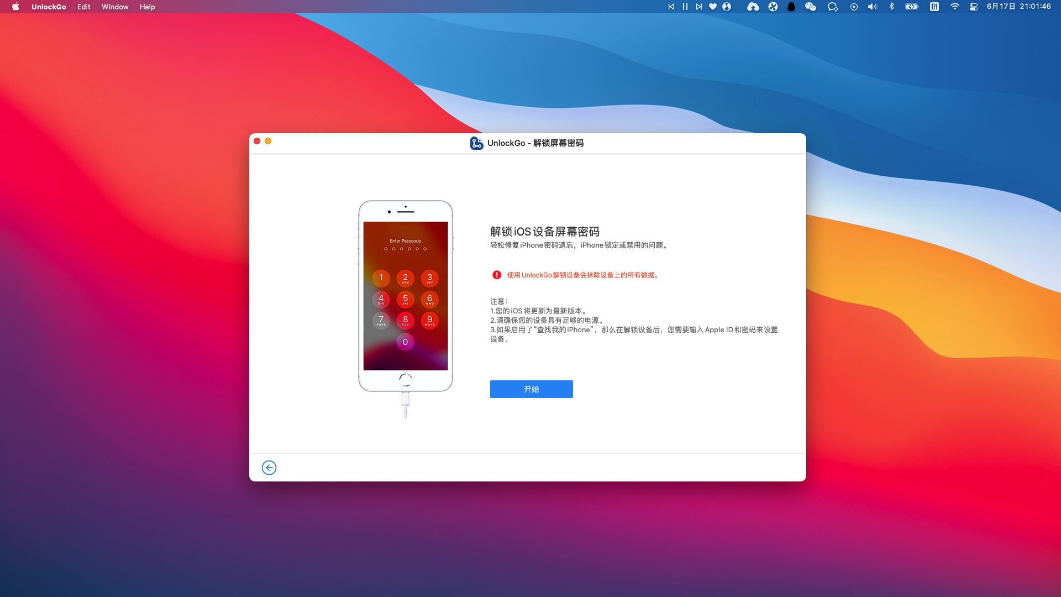1061x597 pixels.
Task: Pause music from the menu bar
Action: click(x=685, y=7)
